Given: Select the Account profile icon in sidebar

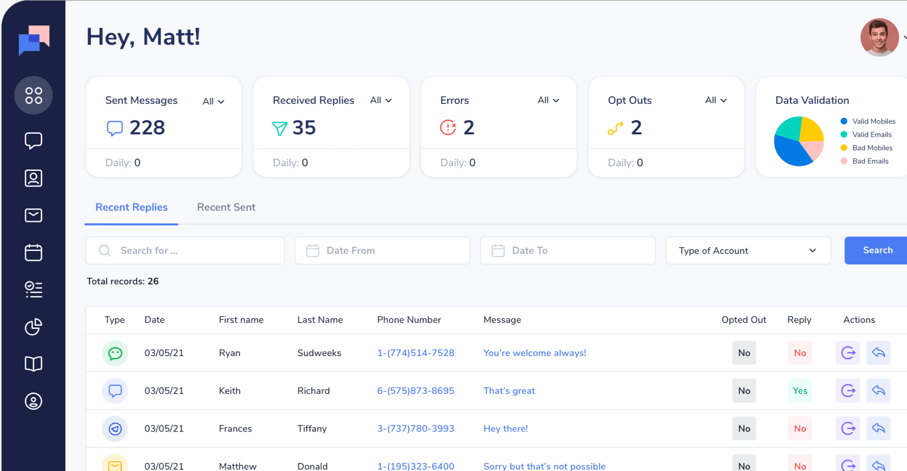Looking at the screenshot, I should (33, 401).
